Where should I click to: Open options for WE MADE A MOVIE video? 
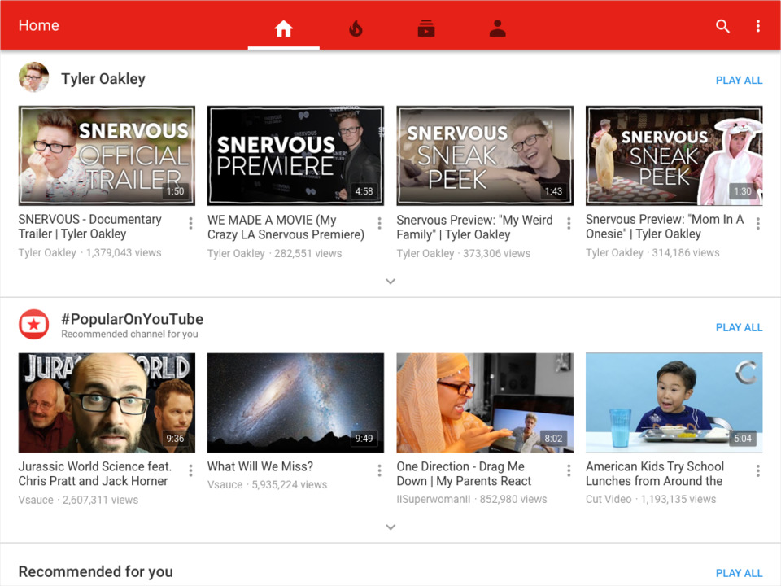(380, 223)
